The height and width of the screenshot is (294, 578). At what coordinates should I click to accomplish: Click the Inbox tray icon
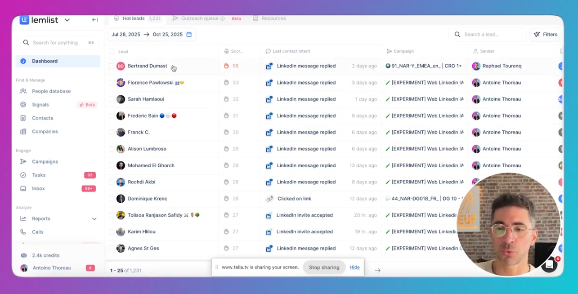pos(23,189)
